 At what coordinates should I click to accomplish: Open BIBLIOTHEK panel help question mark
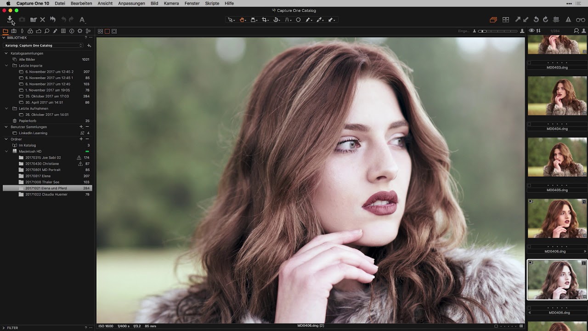(x=86, y=38)
